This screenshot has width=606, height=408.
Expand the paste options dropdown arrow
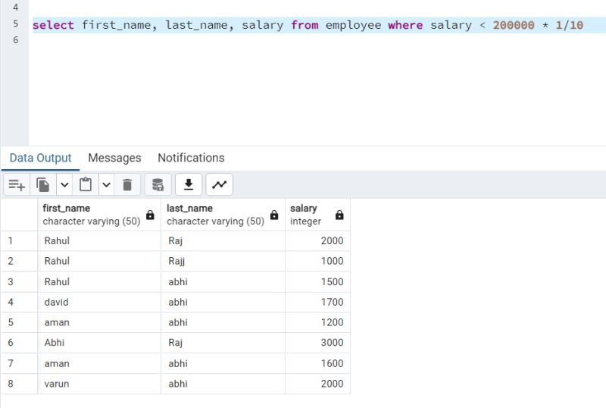click(106, 184)
